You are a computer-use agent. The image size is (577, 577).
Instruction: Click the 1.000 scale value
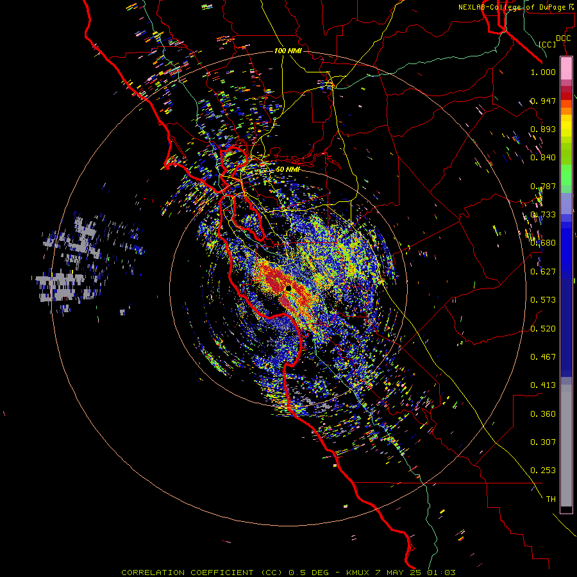point(543,72)
